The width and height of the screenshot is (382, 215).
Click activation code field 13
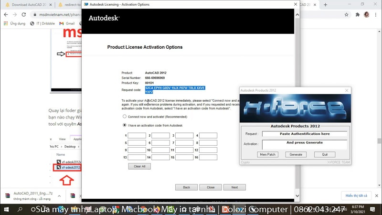pyautogui.click(x=137, y=158)
